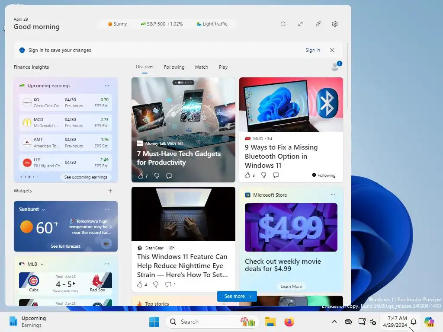
Task: Select the Discover tab
Action: [x=144, y=67]
